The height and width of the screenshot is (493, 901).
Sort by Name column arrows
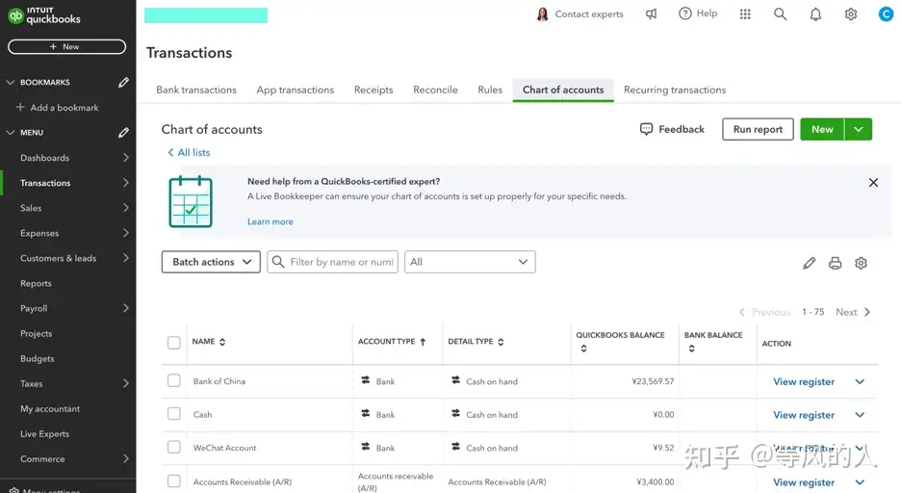point(222,342)
